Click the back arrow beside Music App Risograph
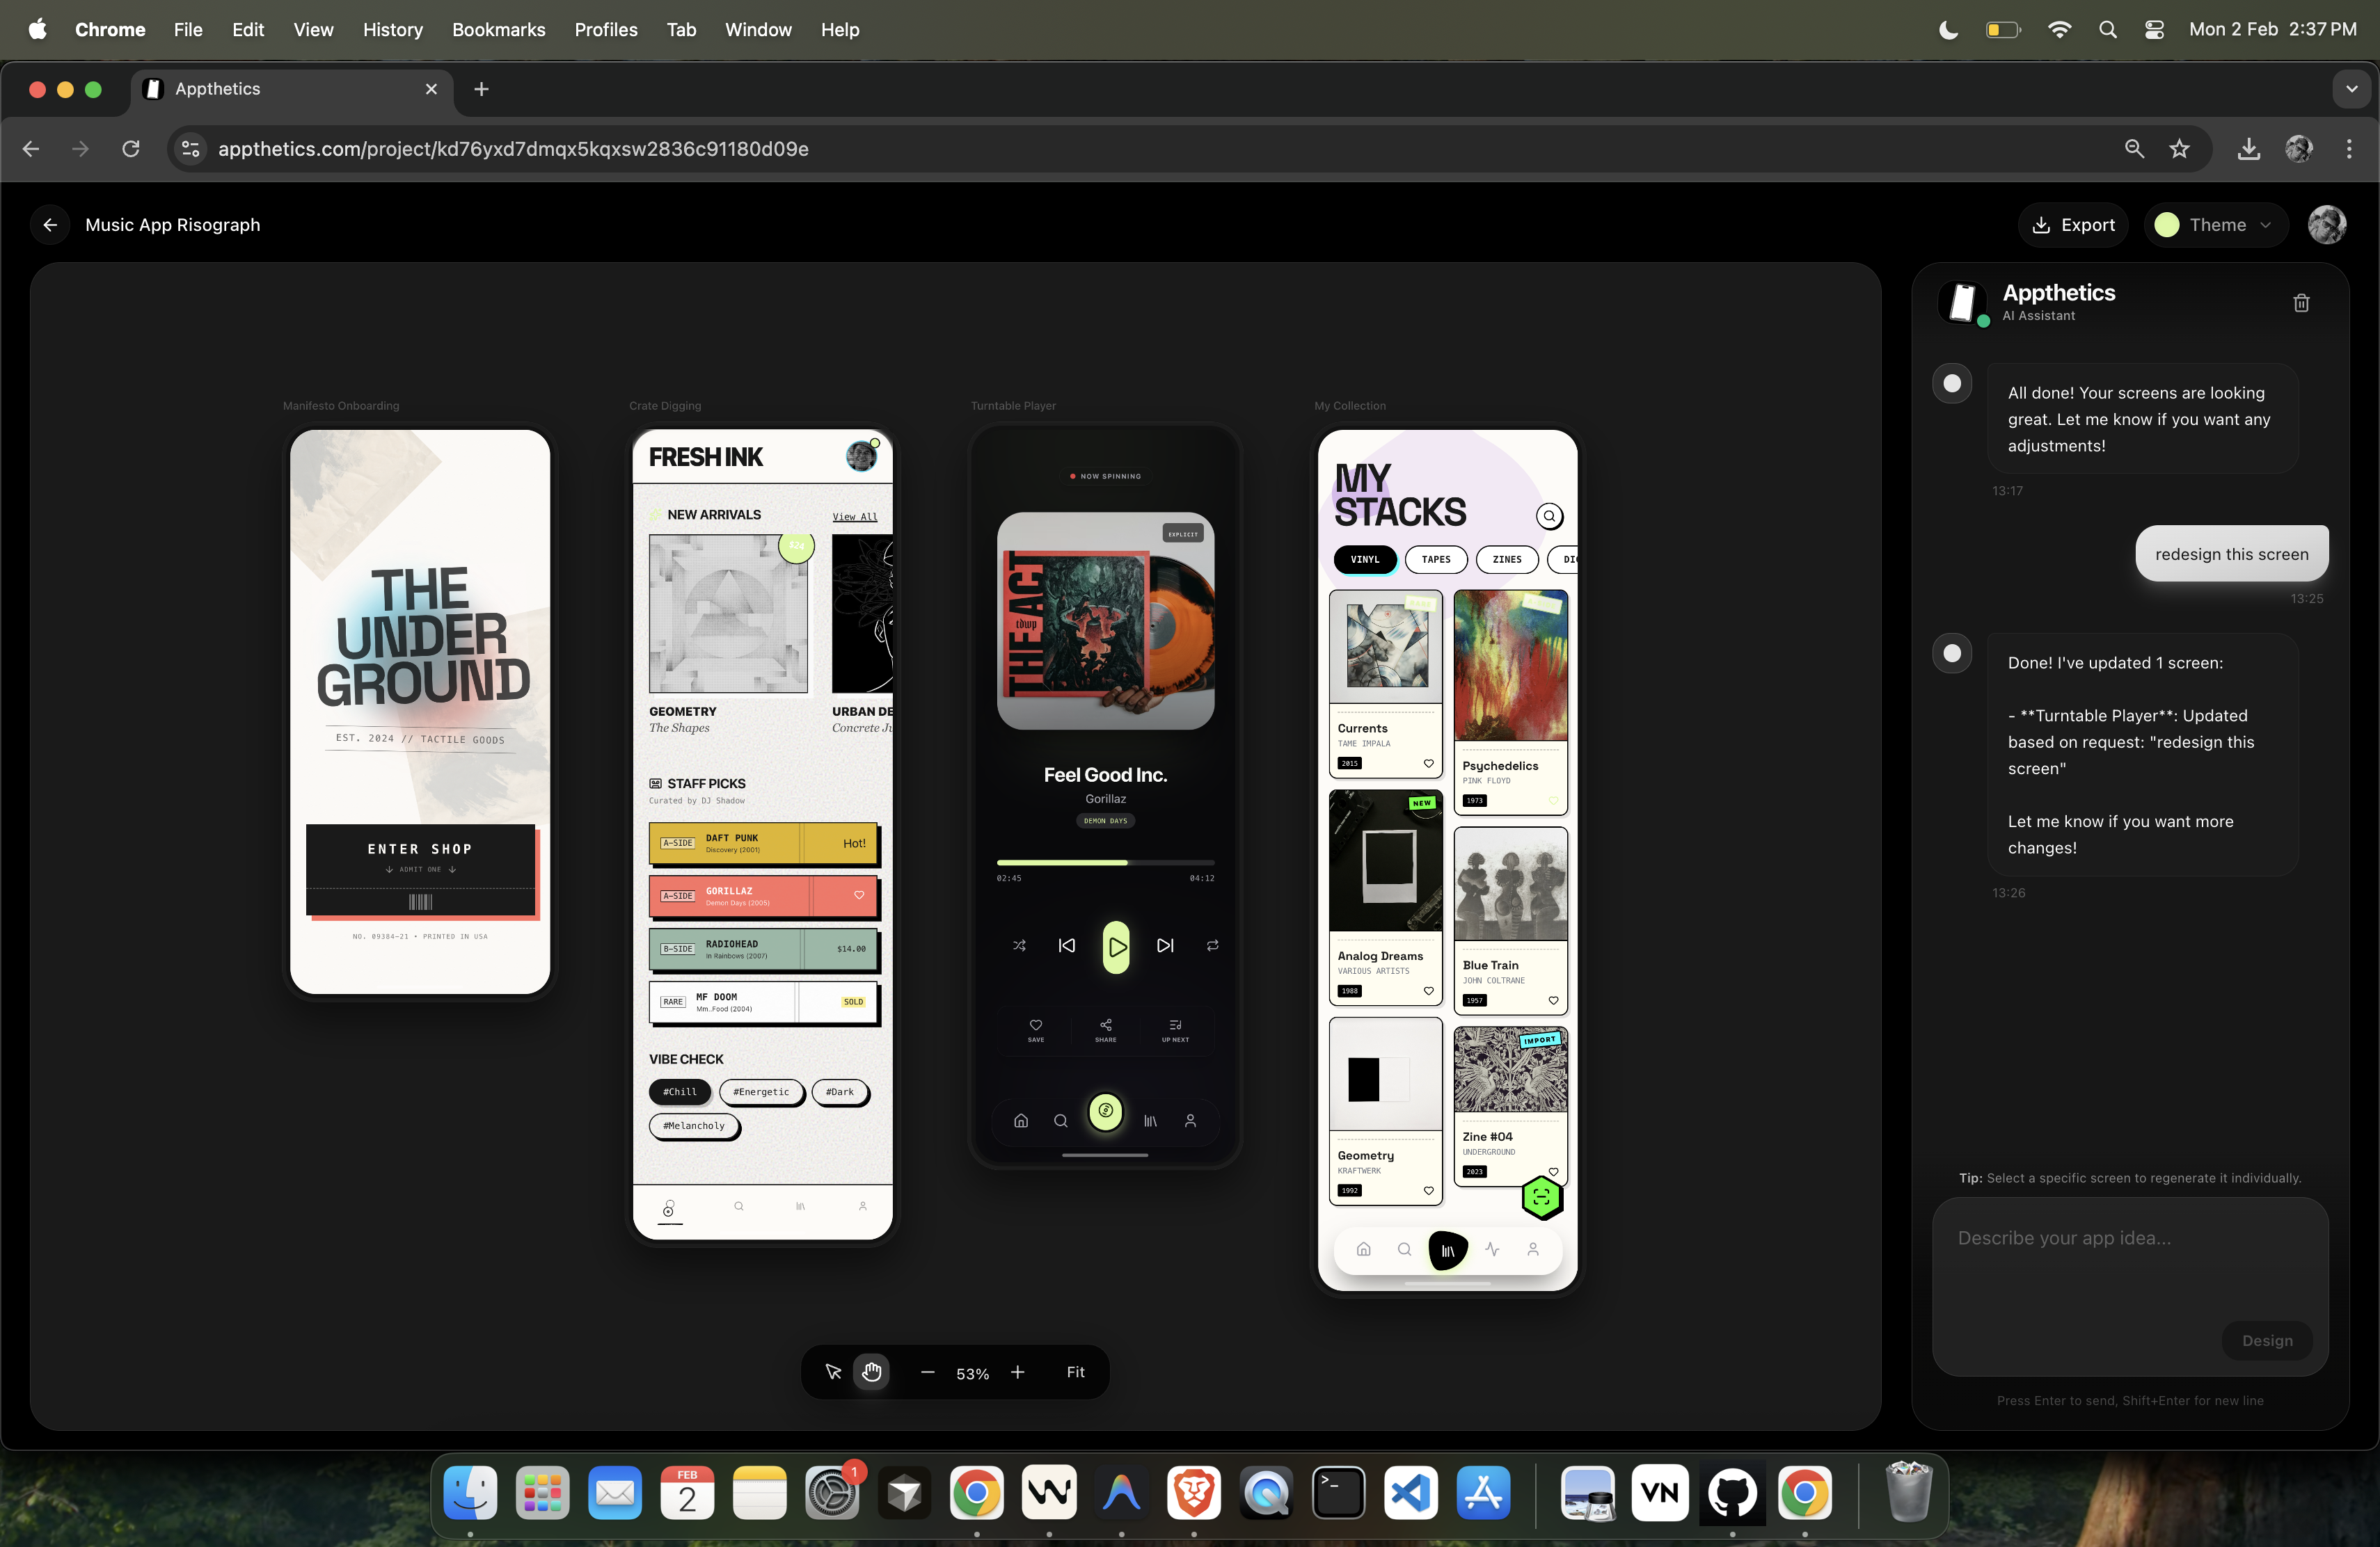 click(x=50, y=225)
